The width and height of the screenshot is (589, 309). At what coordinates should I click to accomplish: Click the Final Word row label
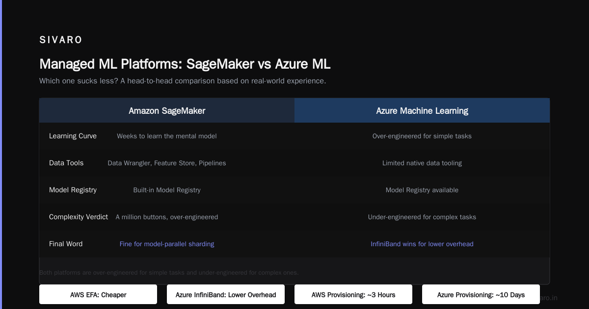coord(66,244)
